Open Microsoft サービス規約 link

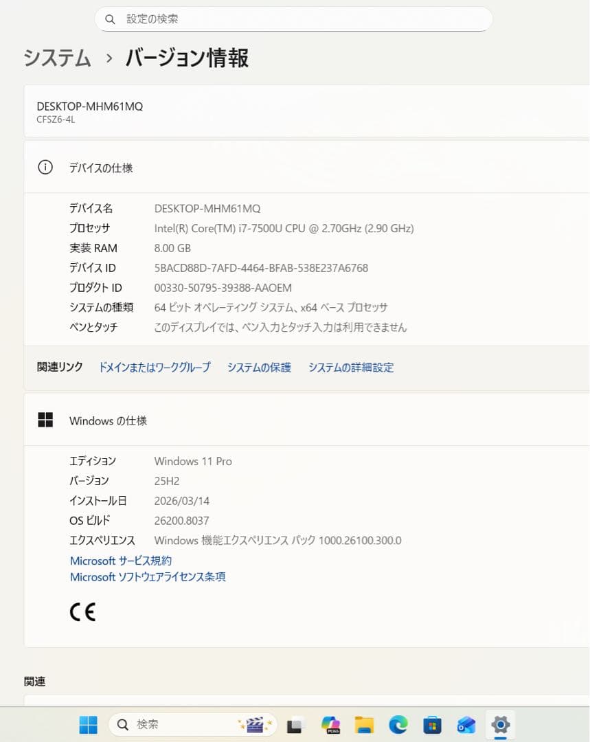[121, 561]
